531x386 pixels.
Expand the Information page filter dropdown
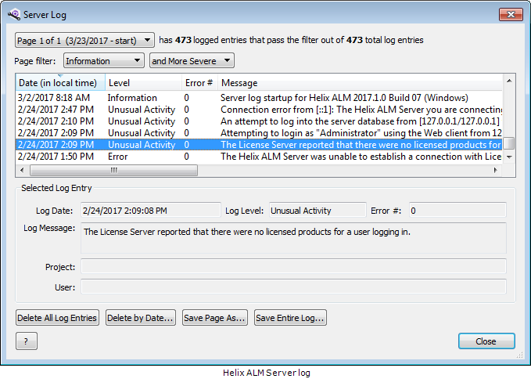click(x=104, y=60)
